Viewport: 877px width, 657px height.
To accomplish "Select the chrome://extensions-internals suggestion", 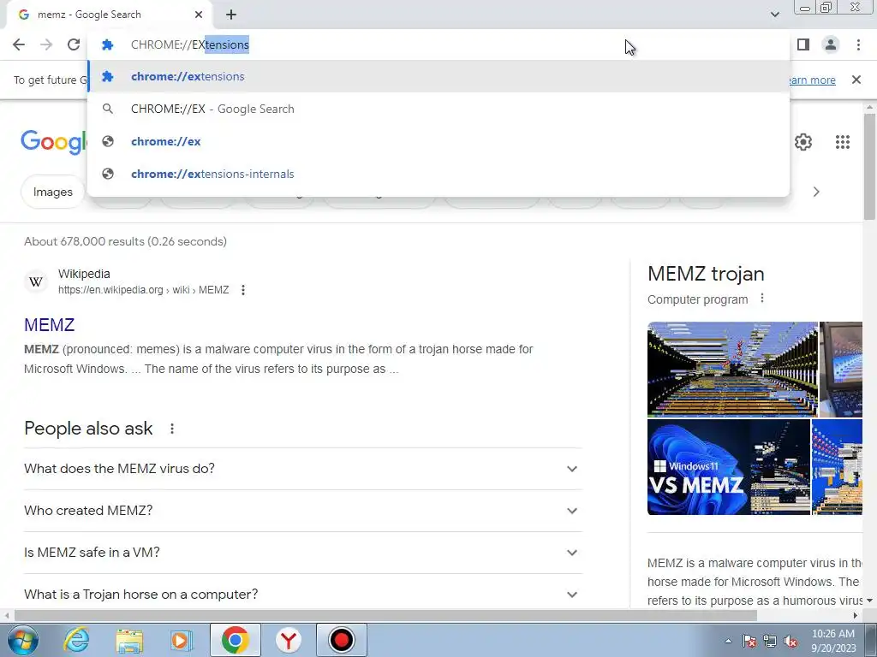I will click(x=438, y=174).
